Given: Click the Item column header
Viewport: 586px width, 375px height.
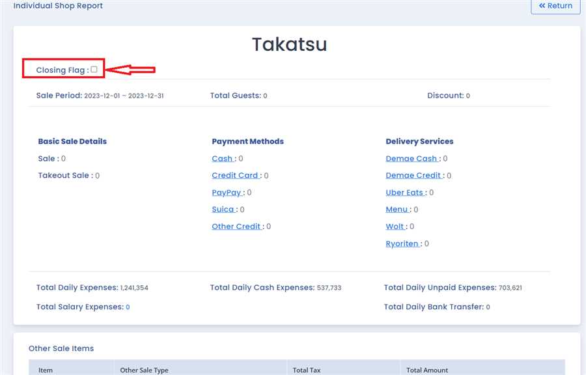Looking at the screenshot, I should click(46, 370).
